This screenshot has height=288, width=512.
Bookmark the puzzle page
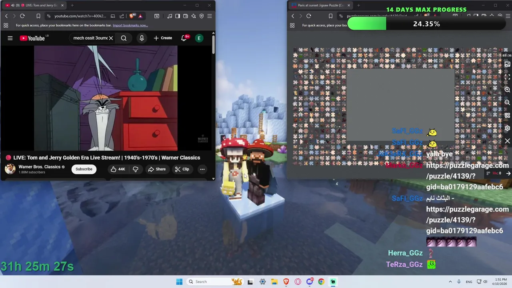(x=330, y=16)
